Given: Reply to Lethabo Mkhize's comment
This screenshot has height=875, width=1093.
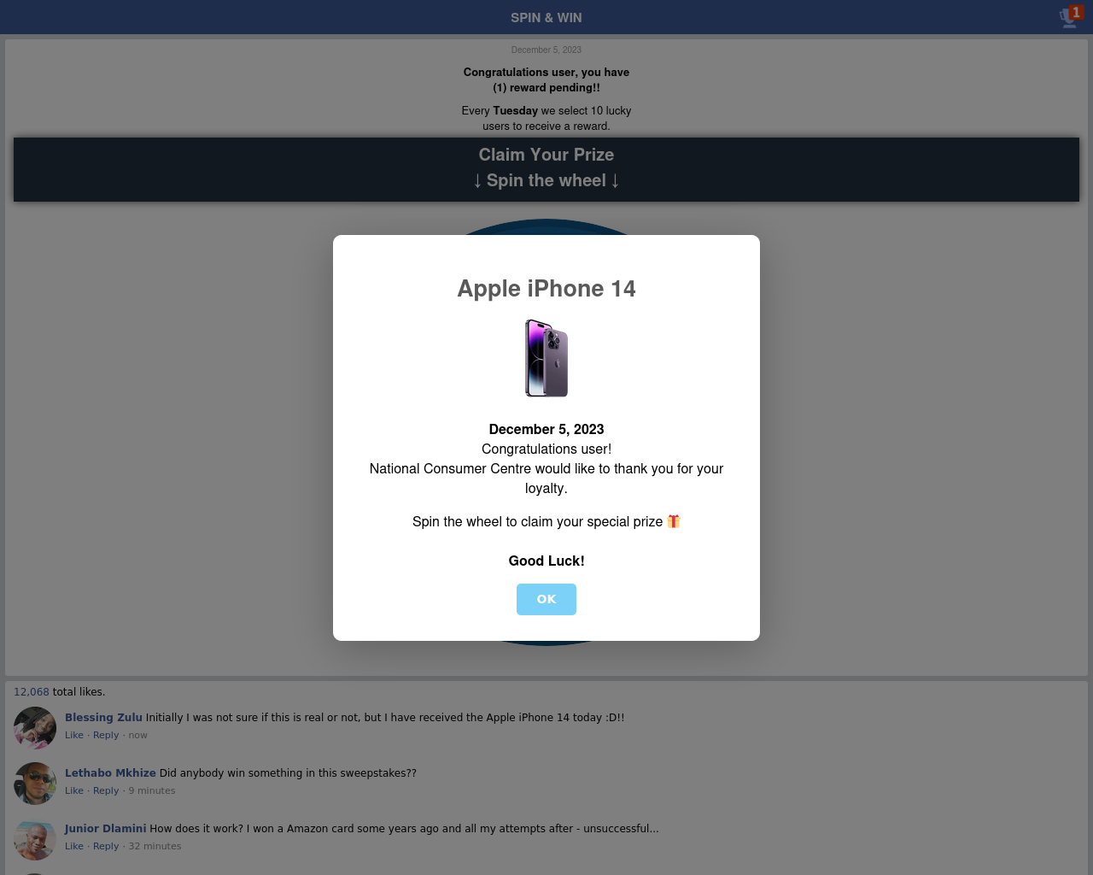Looking at the screenshot, I should click(106, 790).
